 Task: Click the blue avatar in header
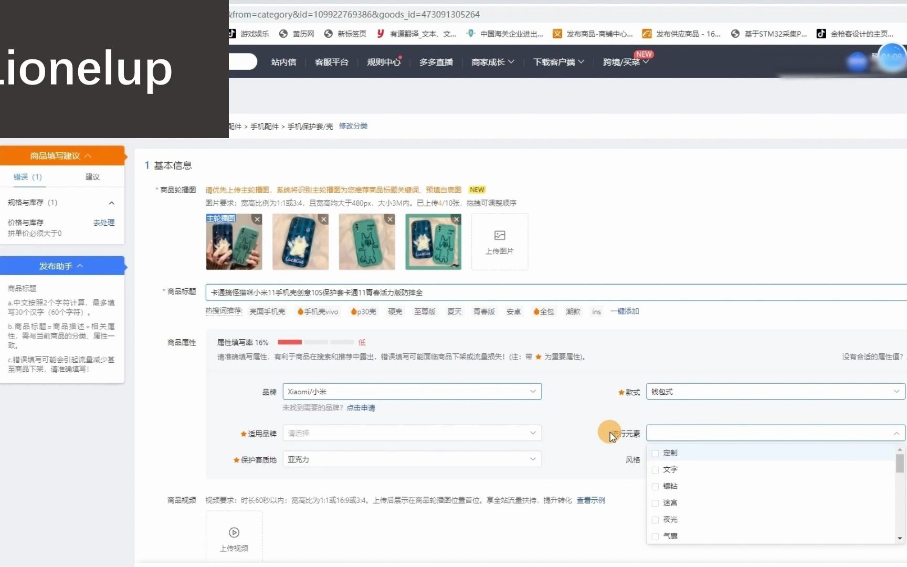858,62
